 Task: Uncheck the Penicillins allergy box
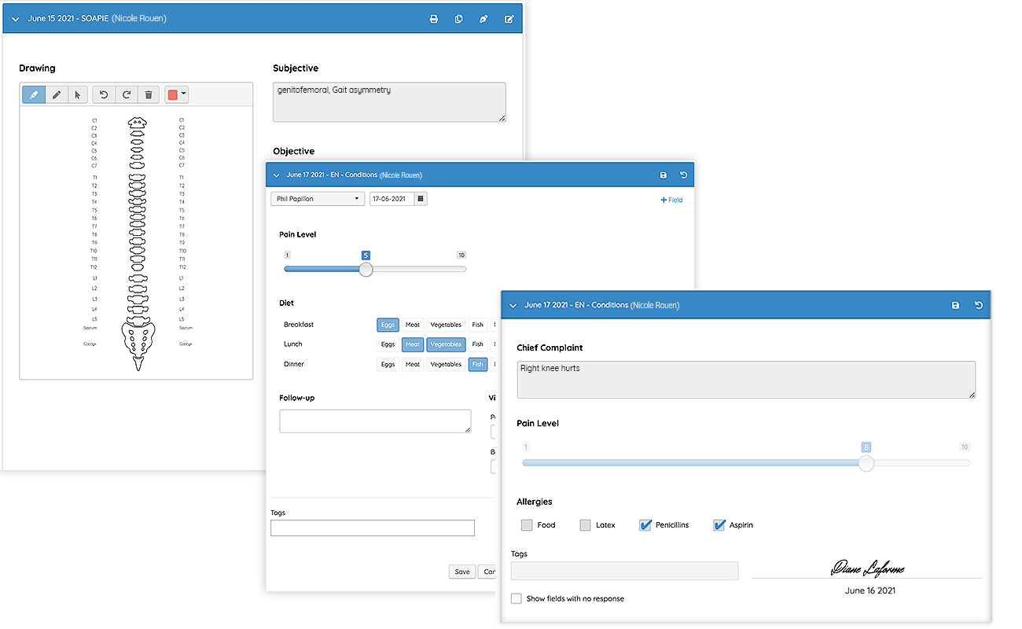[645, 525]
